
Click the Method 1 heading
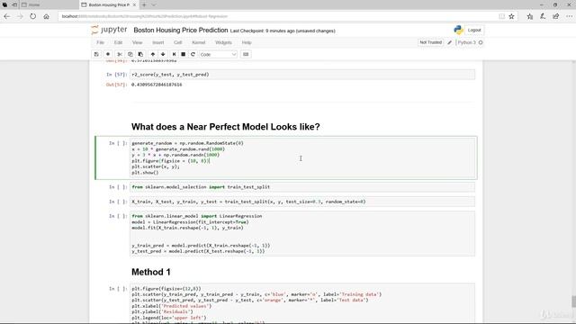point(151,272)
